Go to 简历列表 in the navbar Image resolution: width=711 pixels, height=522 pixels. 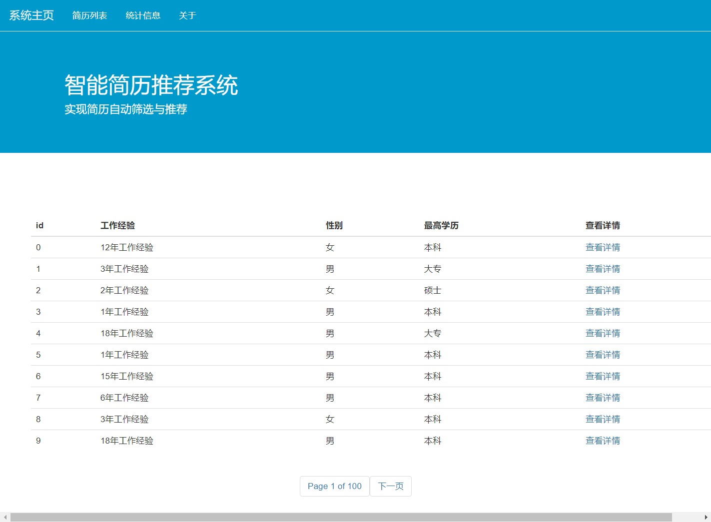[x=90, y=15]
